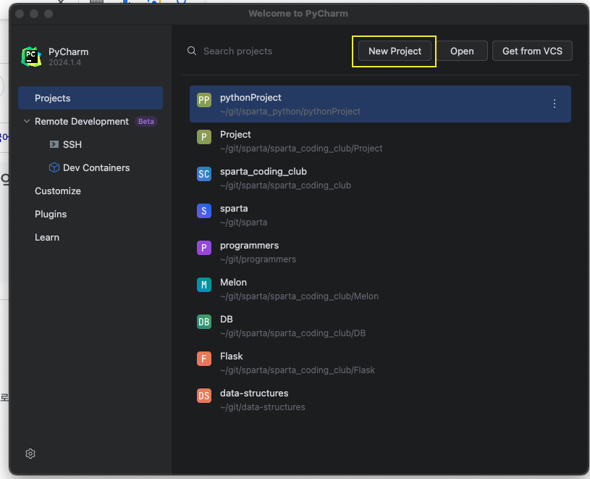Screen dimensions: 590x479
Task: Click path ~/git/sparta/sparta_coding_club/Melon
Action: click(x=299, y=296)
